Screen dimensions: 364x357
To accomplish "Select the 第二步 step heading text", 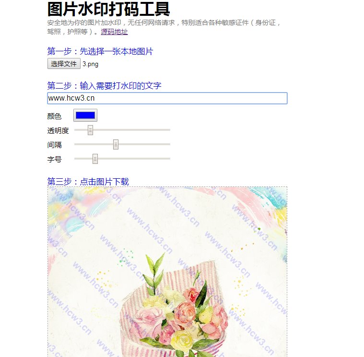I will 104,86.
